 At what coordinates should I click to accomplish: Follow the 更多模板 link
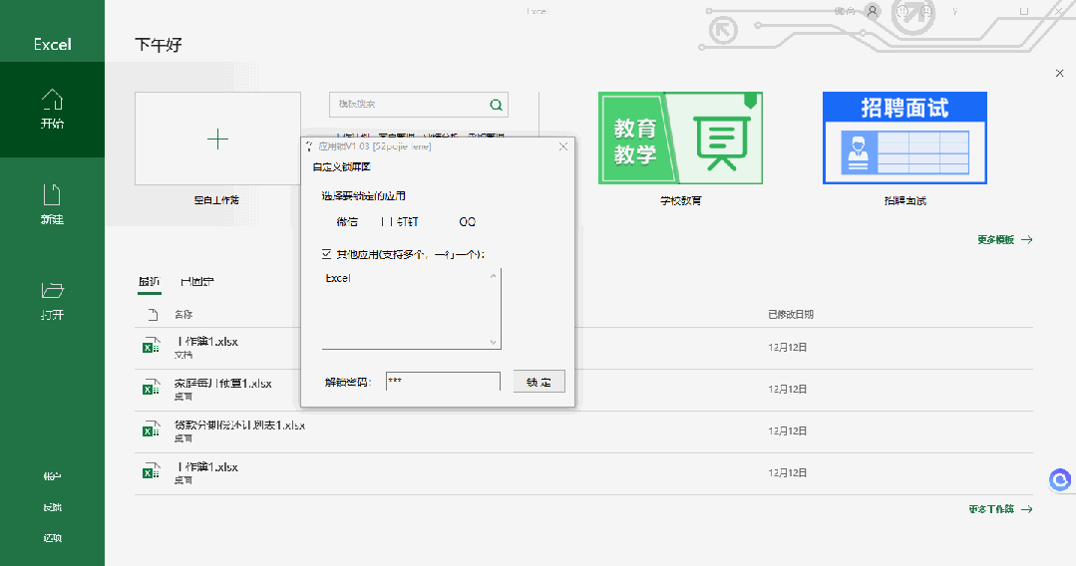(1004, 239)
